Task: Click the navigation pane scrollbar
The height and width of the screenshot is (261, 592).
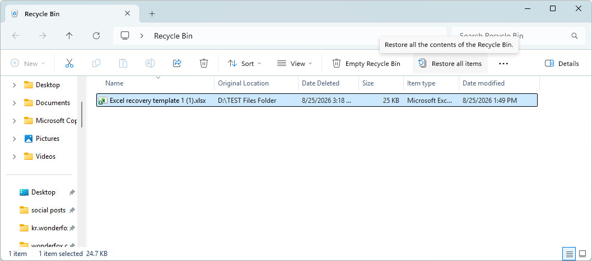Action: (x=81, y=114)
